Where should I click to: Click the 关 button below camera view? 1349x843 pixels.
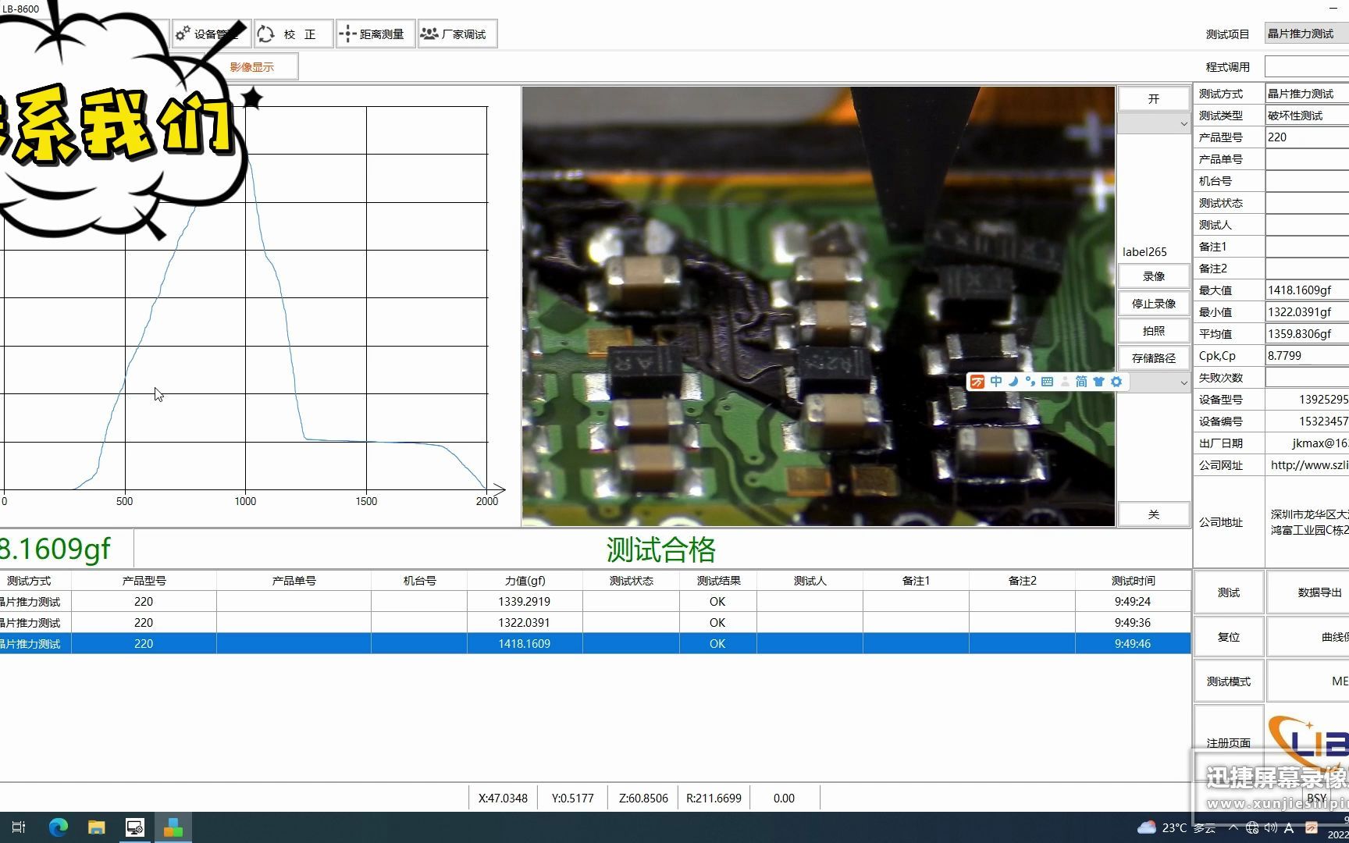(x=1154, y=514)
